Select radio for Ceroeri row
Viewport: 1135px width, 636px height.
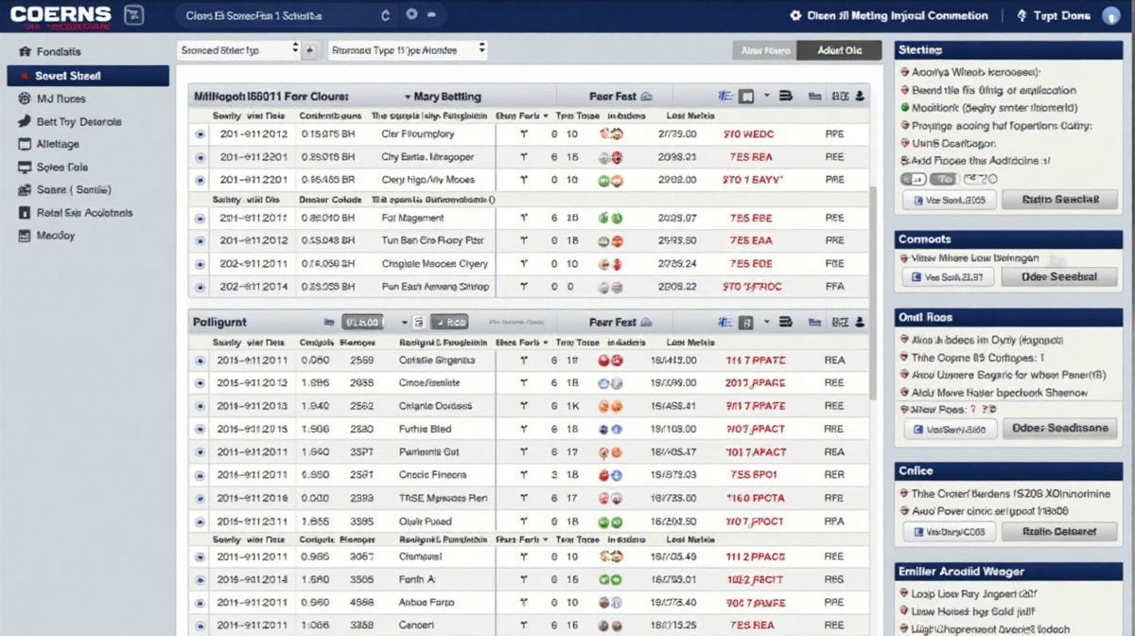point(200,626)
